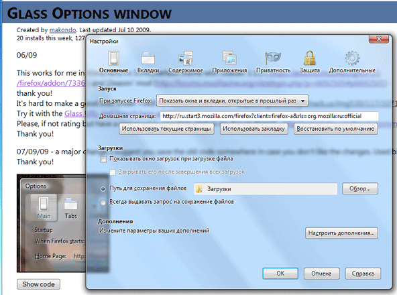Screen dimensions: 397x295
Task: Click the 'Дополнения' section heading
Action: tap(115, 221)
